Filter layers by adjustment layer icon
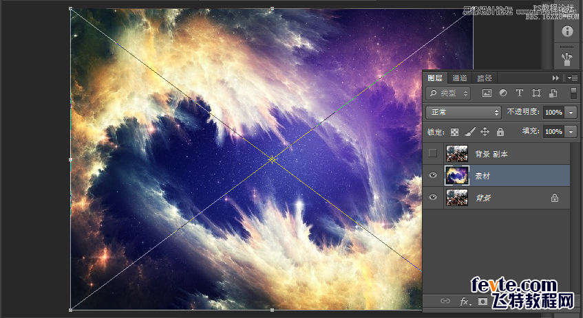Screen dimensions: 583x318 pos(503,93)
